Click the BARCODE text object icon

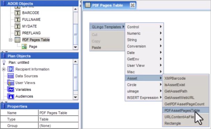click(x=17, y=13)
